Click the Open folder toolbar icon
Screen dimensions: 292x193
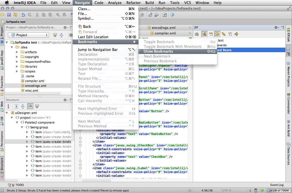(3, 15)
